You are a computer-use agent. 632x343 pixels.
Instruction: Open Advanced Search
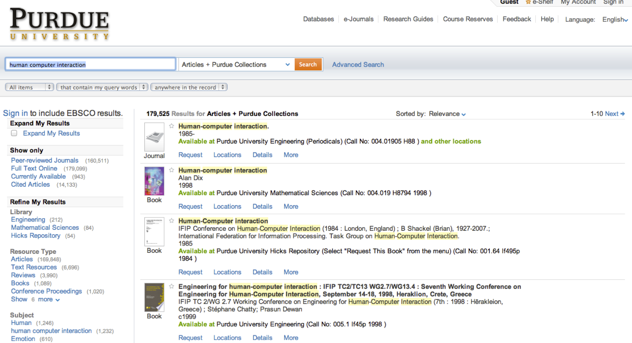pos(358,64)
